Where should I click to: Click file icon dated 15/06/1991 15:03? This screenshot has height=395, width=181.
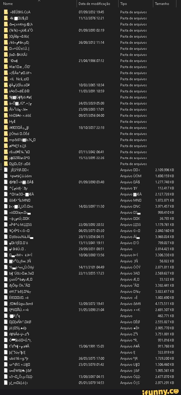click(6, 346)
